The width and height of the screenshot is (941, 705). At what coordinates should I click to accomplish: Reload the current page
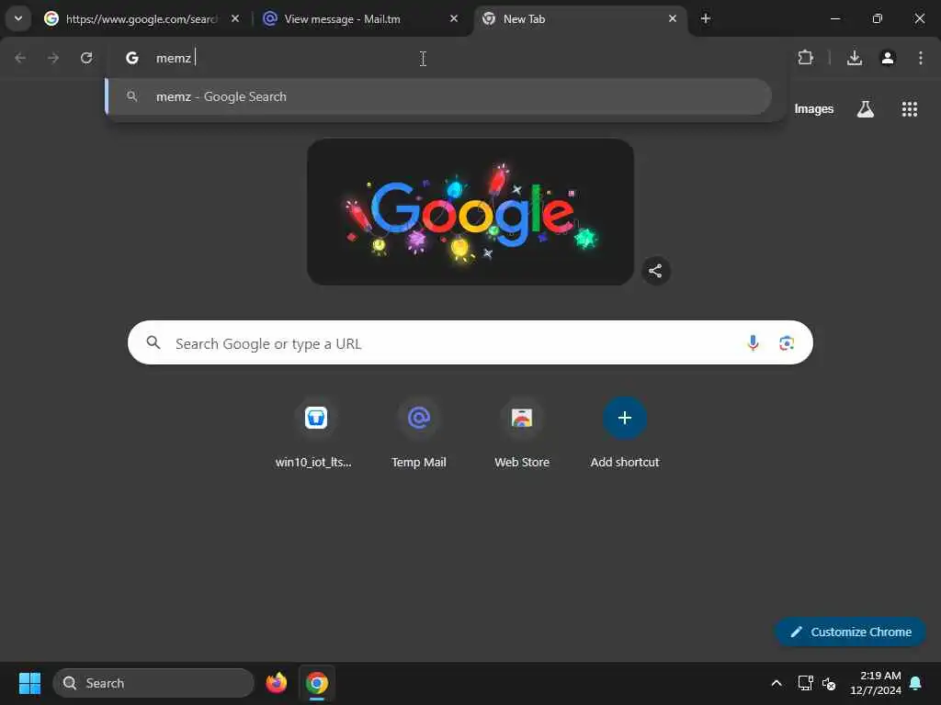pyautogui.click(x=86, y=58)
